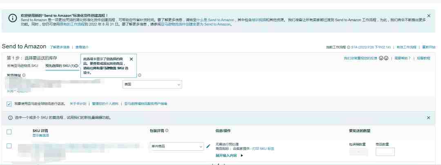Open the 需要帮助? link
The width and height of the screenshot is (441, 165).
point(402,58)
